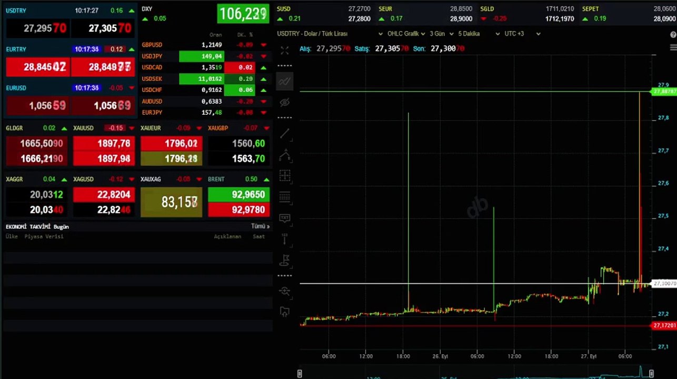Click the EURUSD ask price 1,05669
Screen dimensions: 677x379
click(103, 106)
